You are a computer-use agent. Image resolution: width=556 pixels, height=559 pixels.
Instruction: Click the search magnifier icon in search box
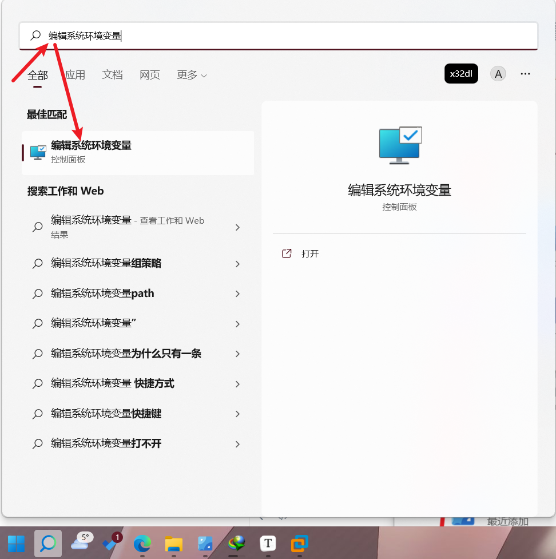click(35, 35)
